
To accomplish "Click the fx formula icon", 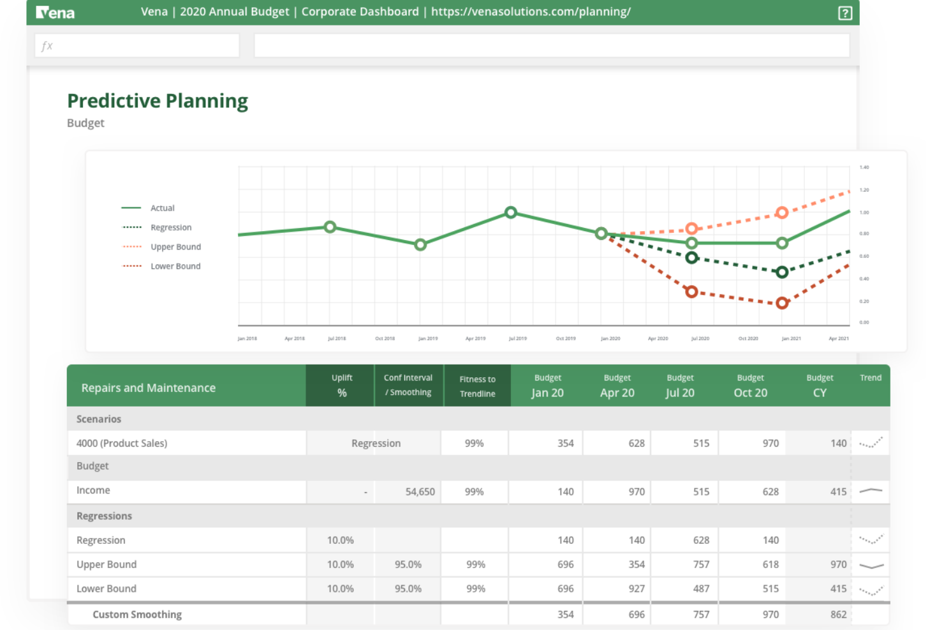I will [x=47, y=45].
